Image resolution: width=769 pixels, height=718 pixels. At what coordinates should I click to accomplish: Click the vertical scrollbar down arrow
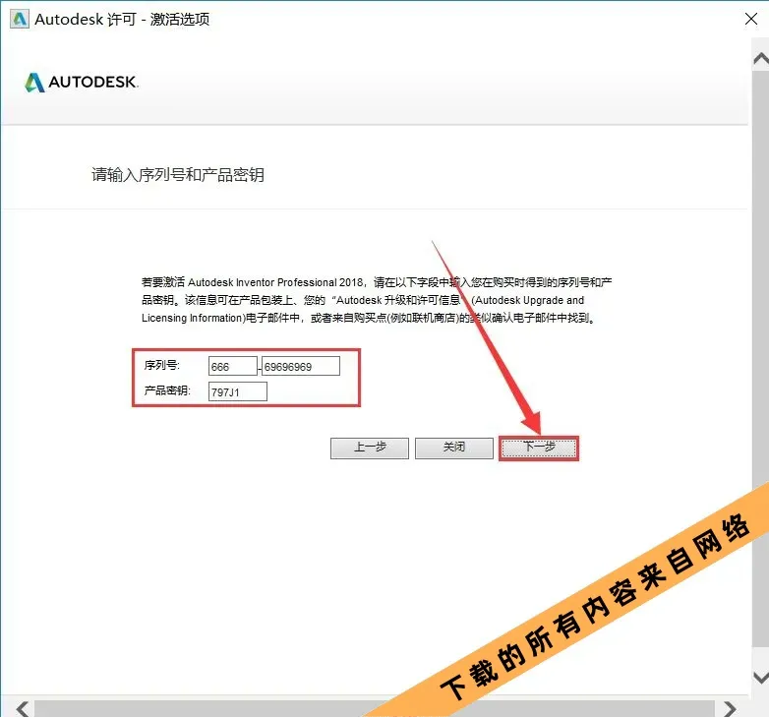(761, 678)
